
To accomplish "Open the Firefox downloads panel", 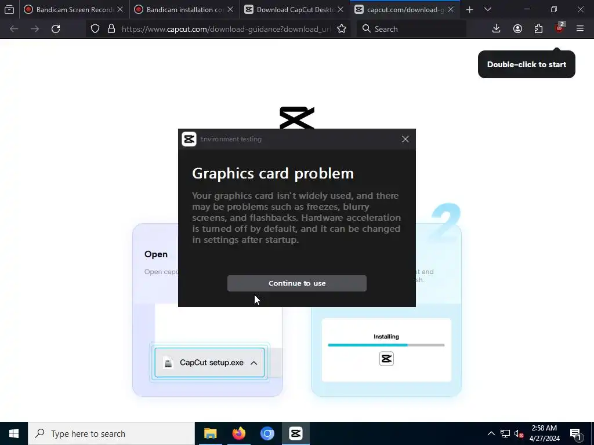I will (497, 29).
